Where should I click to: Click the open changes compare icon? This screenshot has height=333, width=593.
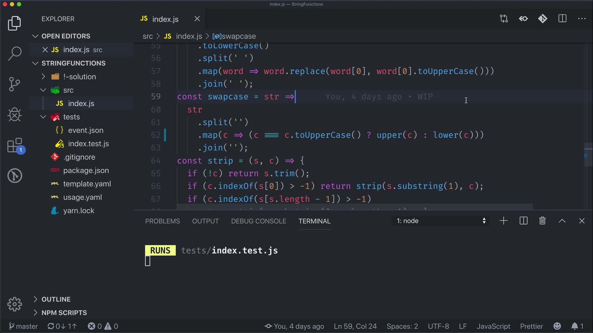click(504, 19)
